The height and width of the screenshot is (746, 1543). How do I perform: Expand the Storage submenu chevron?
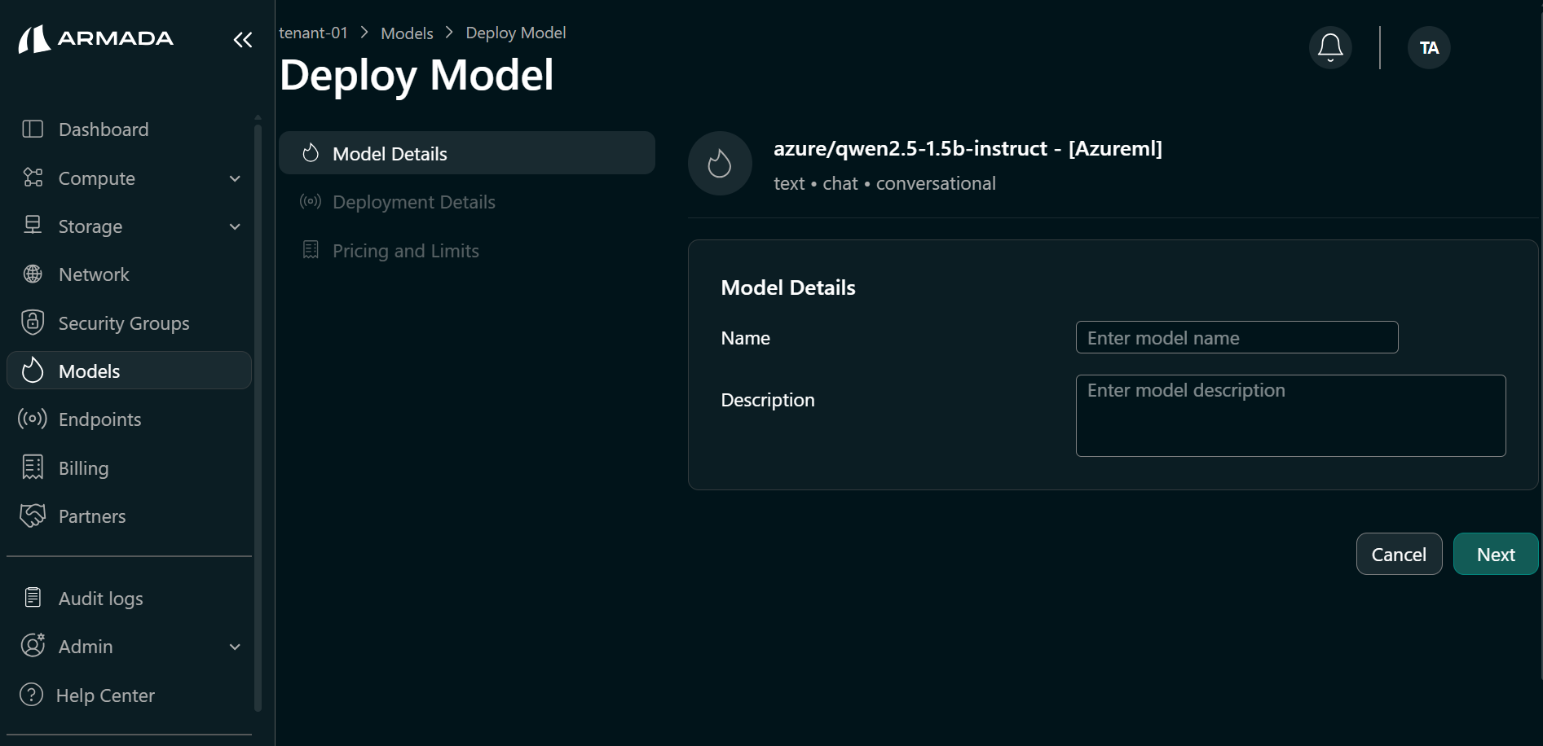[x=235, y=226]
